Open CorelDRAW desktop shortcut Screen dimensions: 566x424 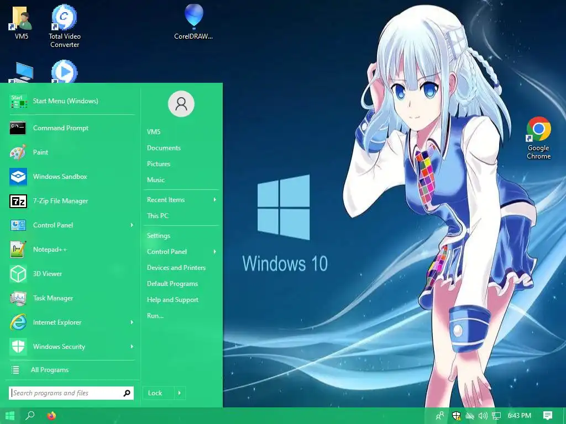pos(193,22)
